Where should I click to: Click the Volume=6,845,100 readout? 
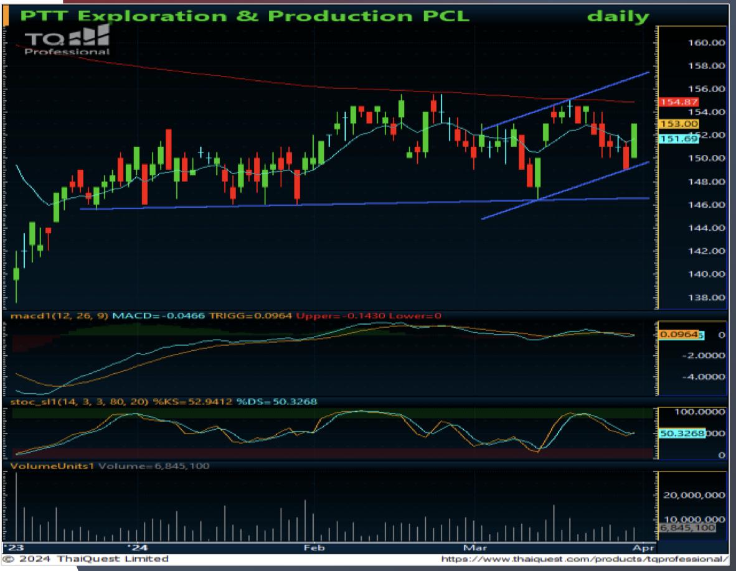(x=154, y=466)
